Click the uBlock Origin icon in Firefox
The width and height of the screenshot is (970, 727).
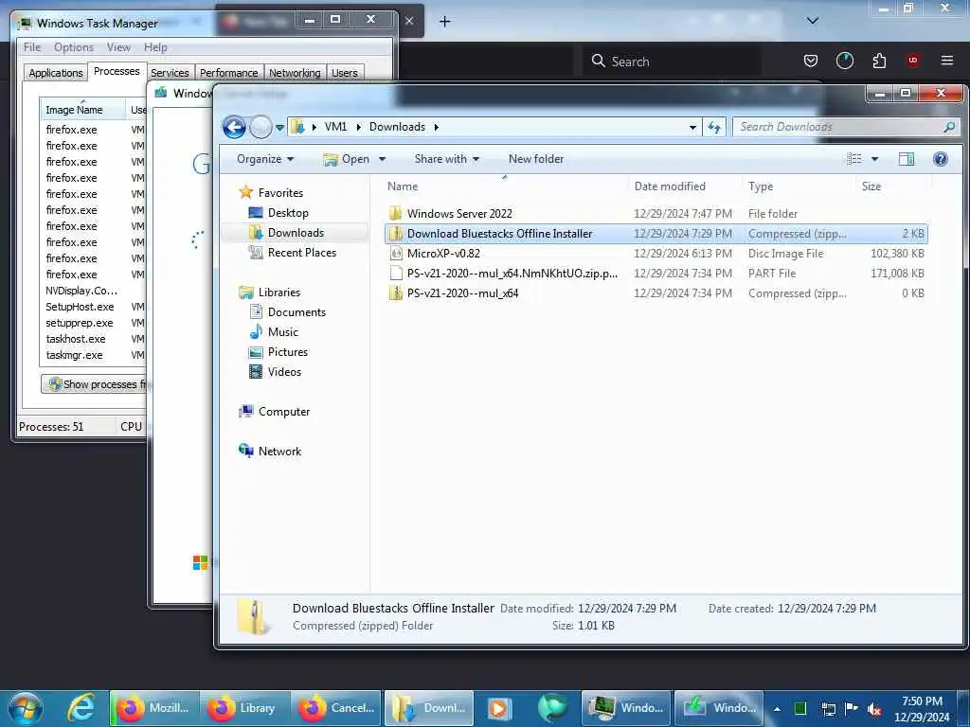coord(912,61)
